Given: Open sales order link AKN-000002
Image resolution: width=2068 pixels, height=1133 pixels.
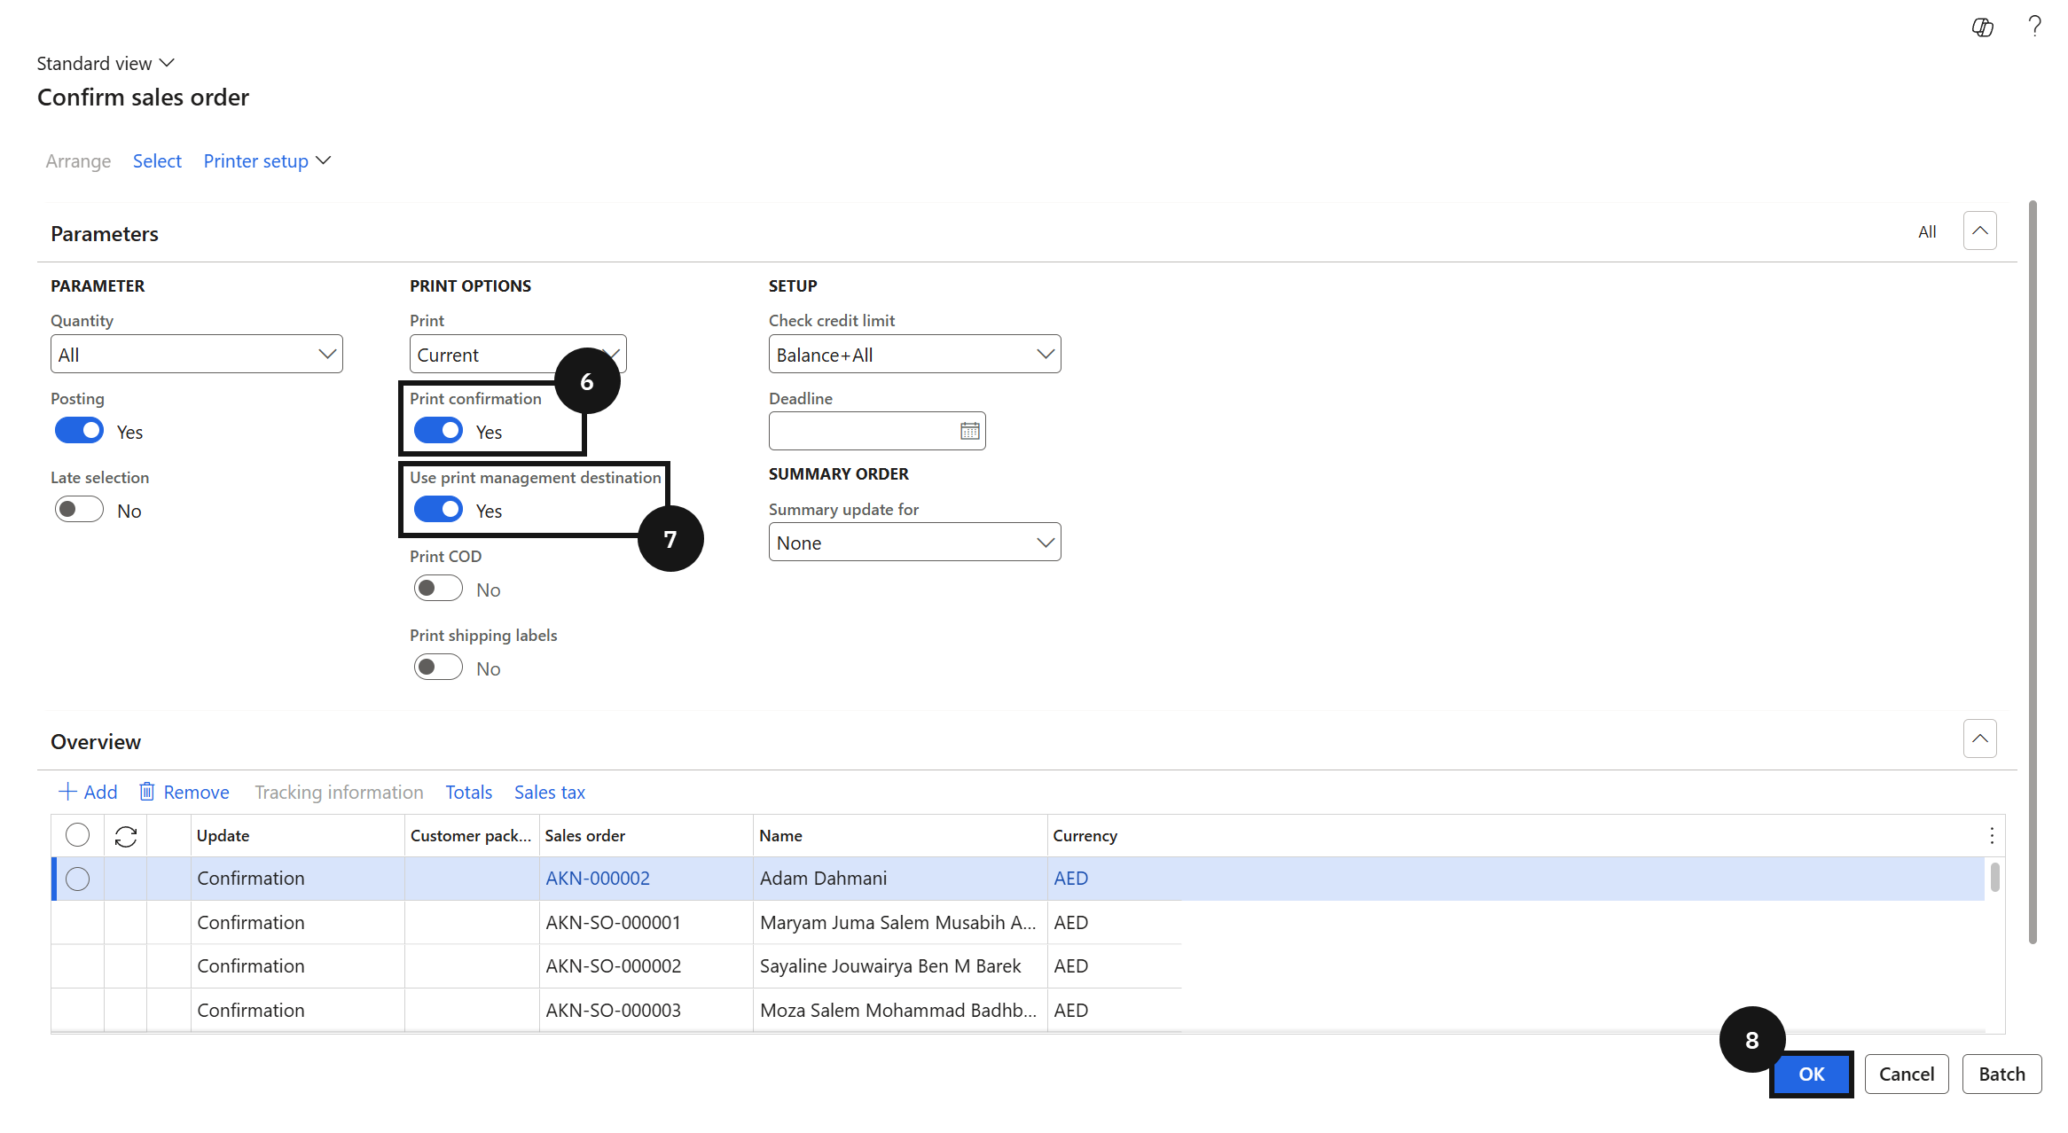Looking at the screenshot, I should coord(598,878).
